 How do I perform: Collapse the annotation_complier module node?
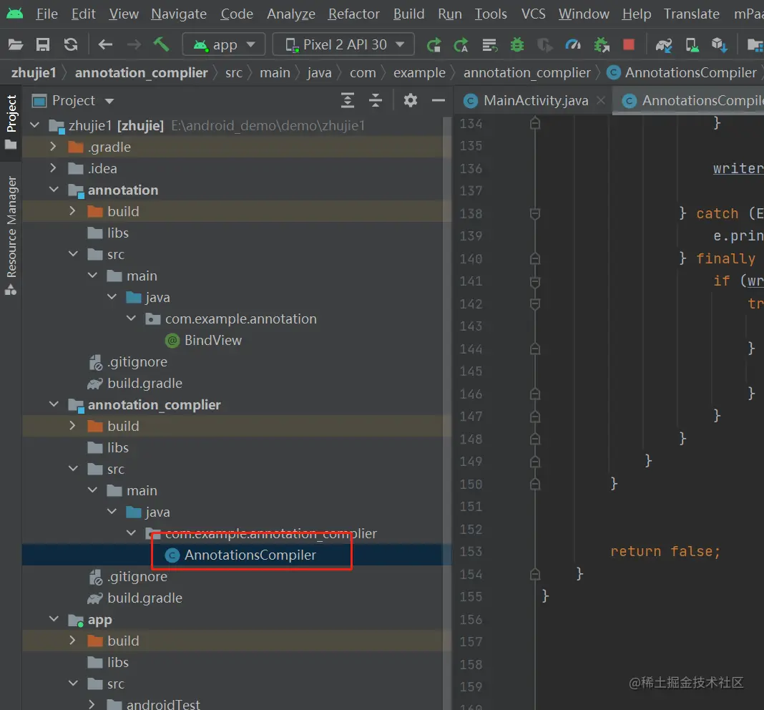[54, 404]
